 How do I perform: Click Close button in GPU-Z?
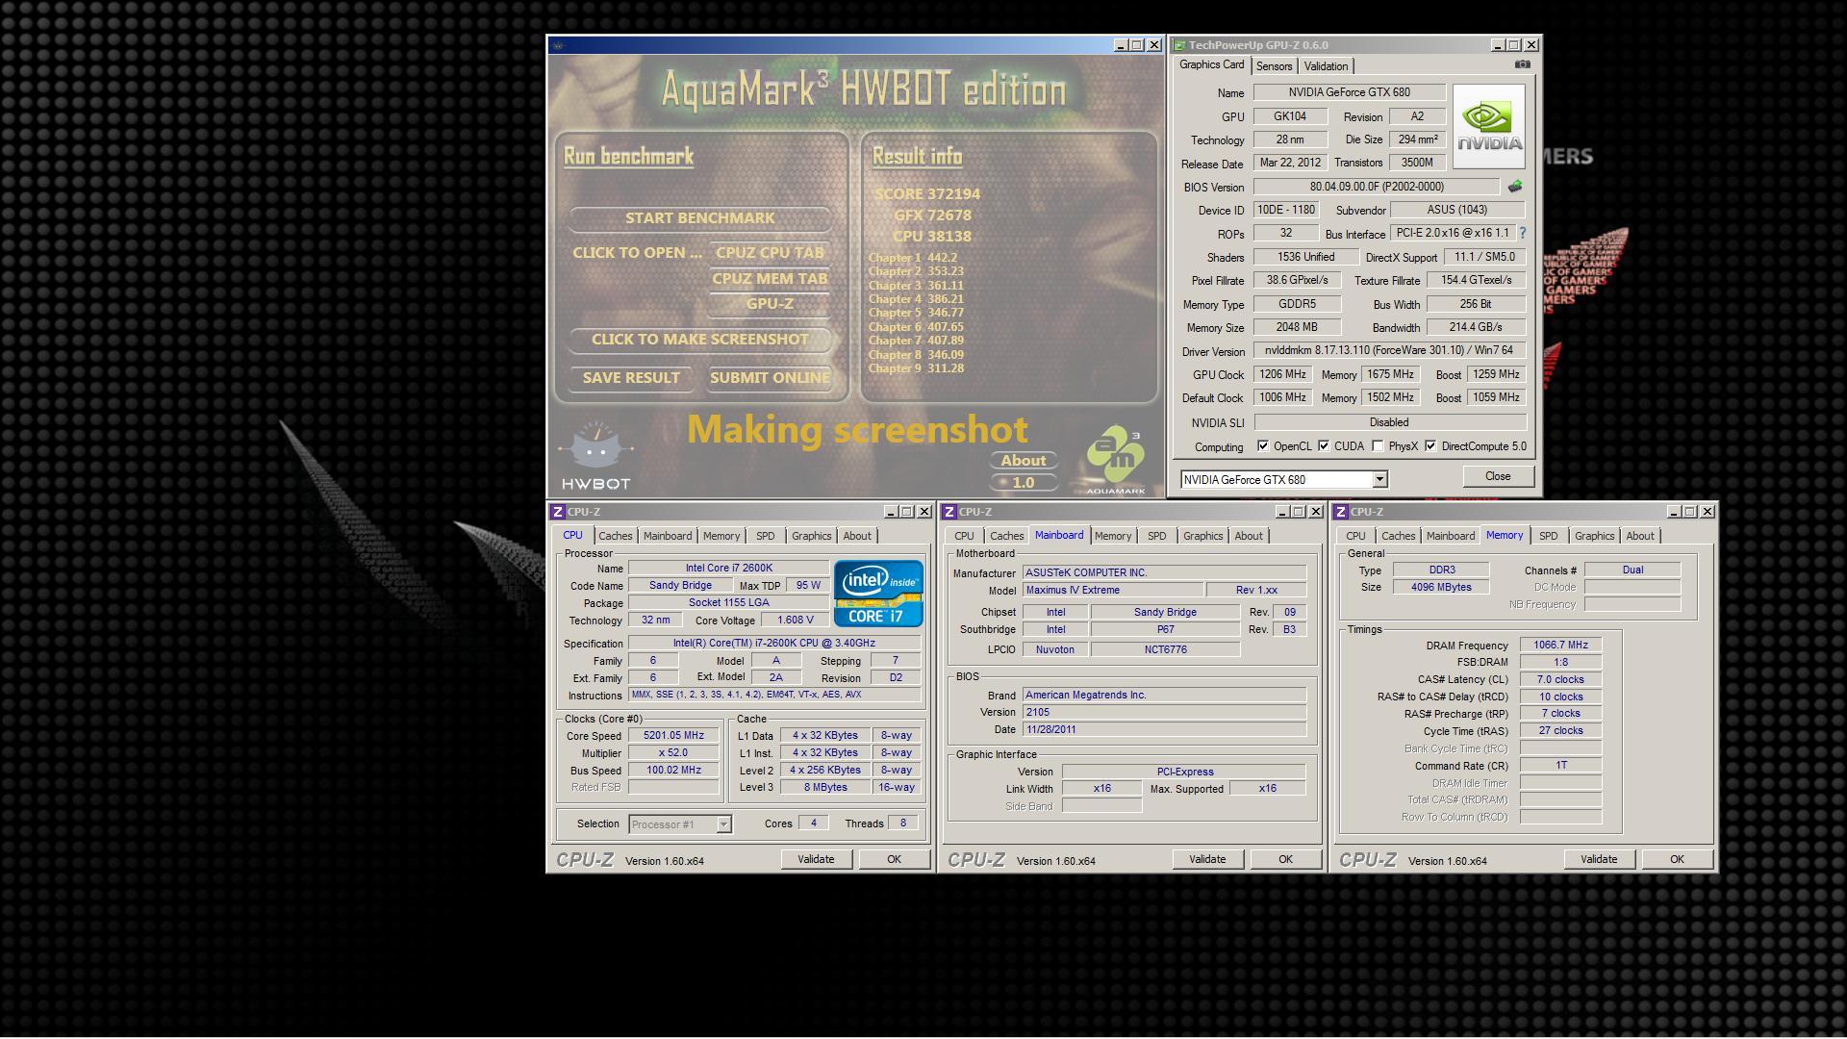tap(1498, 476)
